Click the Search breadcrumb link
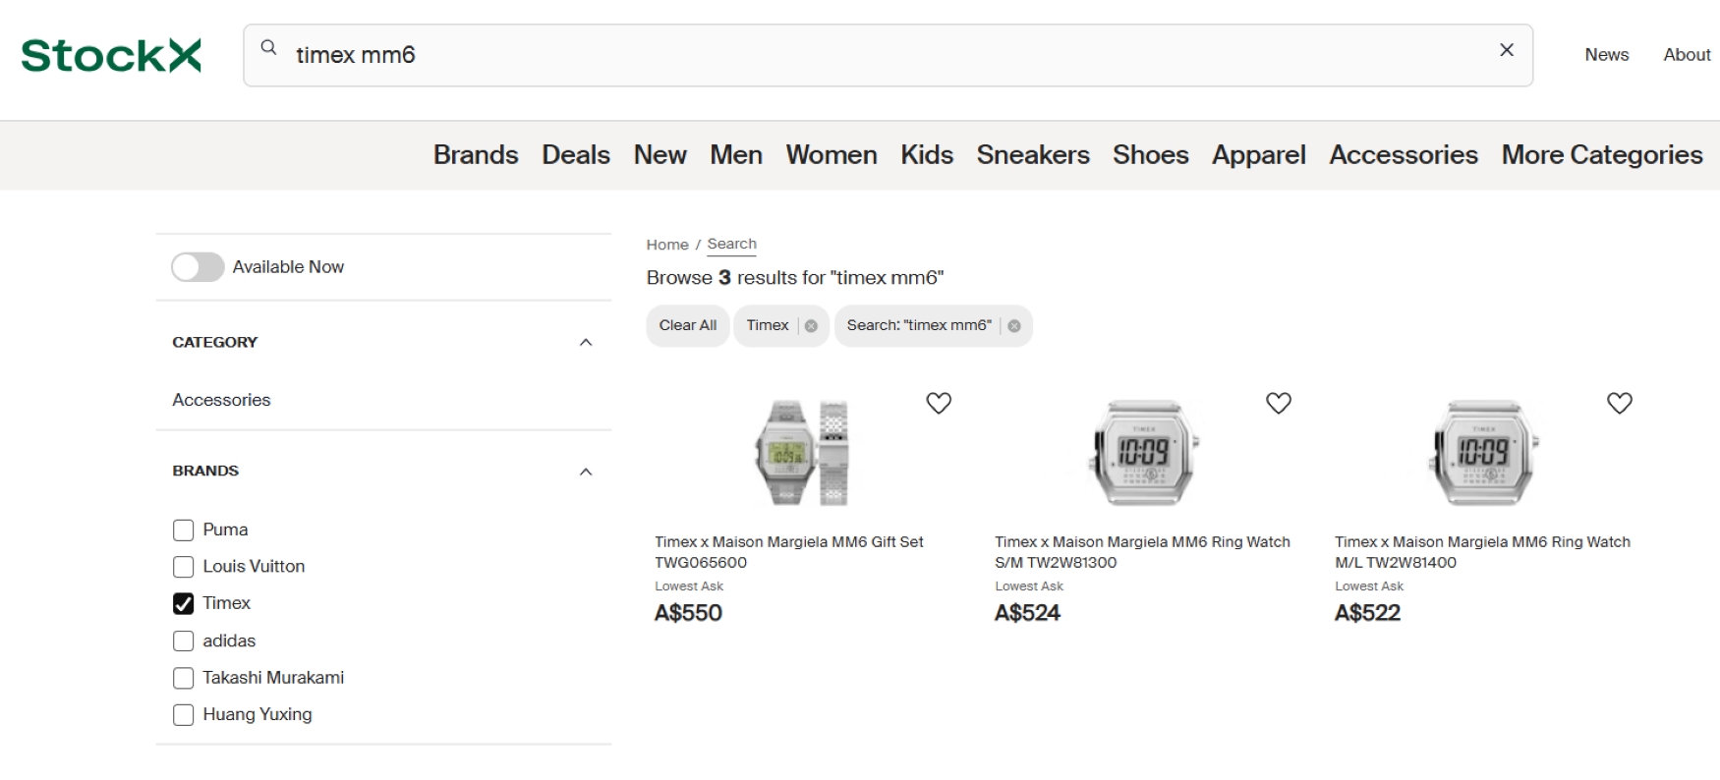Viewport: 1720px width, 780px height. (732, 245)
